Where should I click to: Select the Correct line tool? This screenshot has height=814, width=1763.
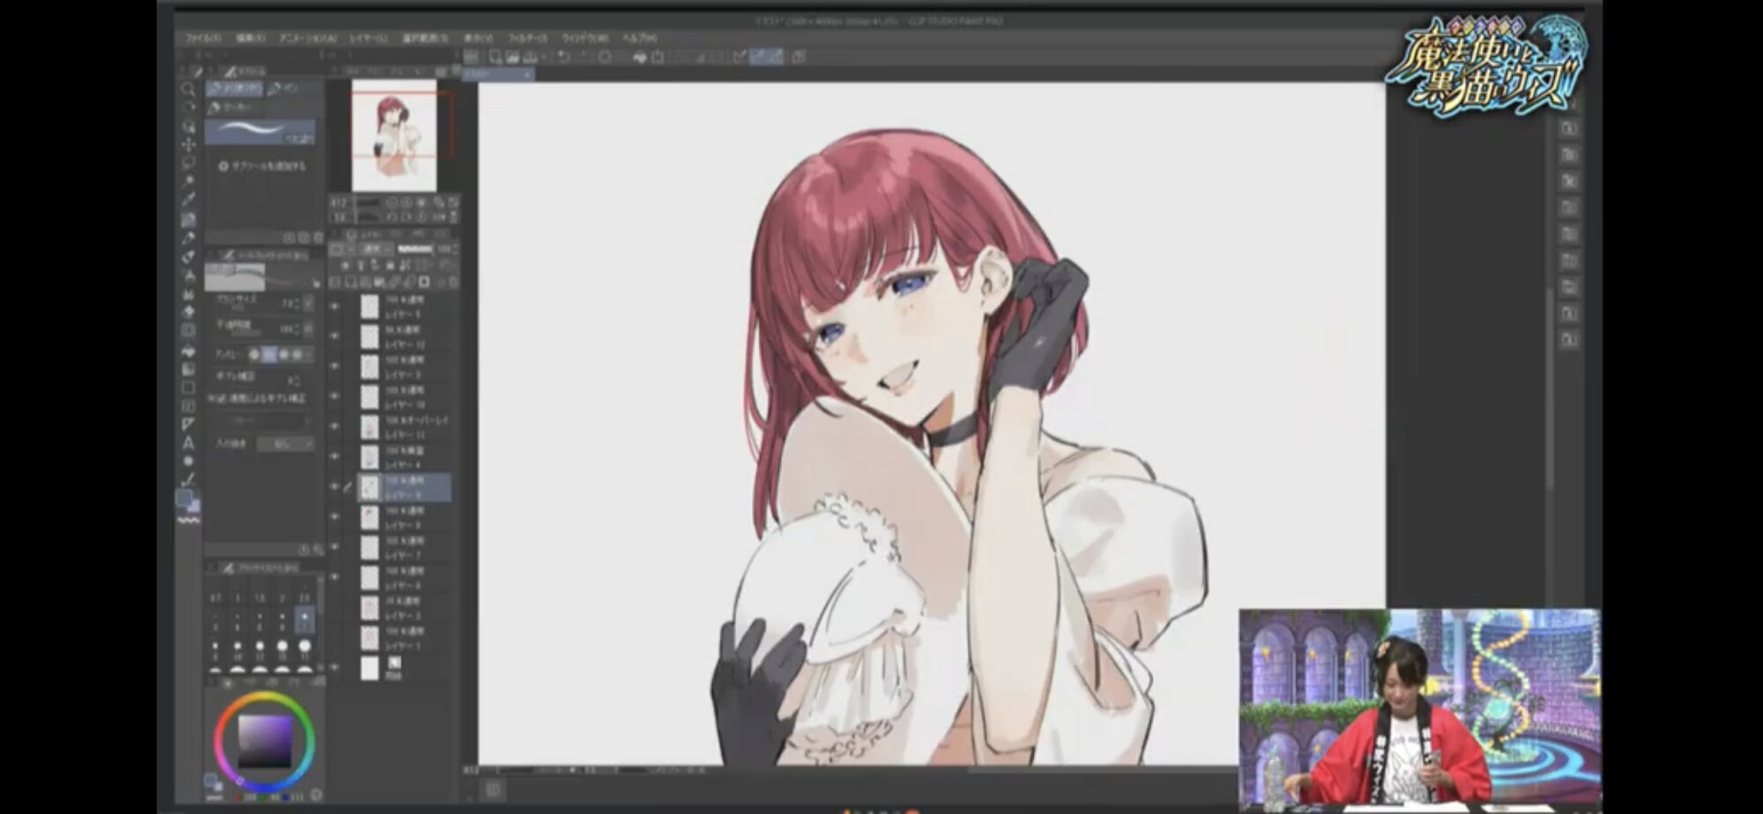(188, 480)
